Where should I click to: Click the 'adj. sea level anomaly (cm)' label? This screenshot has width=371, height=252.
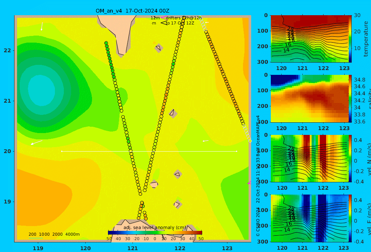coord(155,228)
